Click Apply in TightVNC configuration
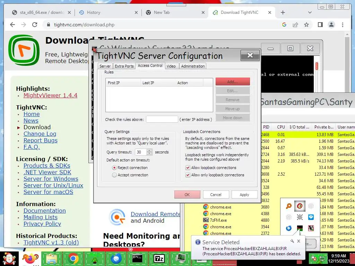Viewport: 355px width, 266px height. pos(244,195)
